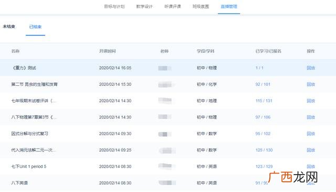336x192 pixels.
Task: Click the 七年级期末试卷评讲 course name
Action: click(x=34, y=100)
